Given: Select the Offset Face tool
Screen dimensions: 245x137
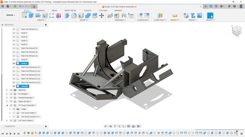Looking at the screenshot, I should 95,16.
